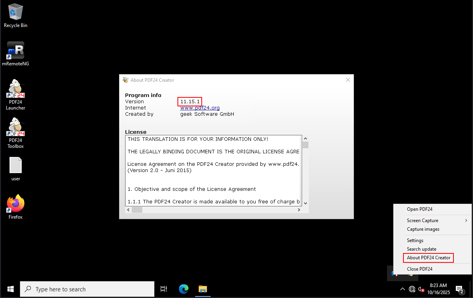Click the license box scroll-down arrow
The image size is (473, 298).
pyautogui.click(x=305, y=203)
